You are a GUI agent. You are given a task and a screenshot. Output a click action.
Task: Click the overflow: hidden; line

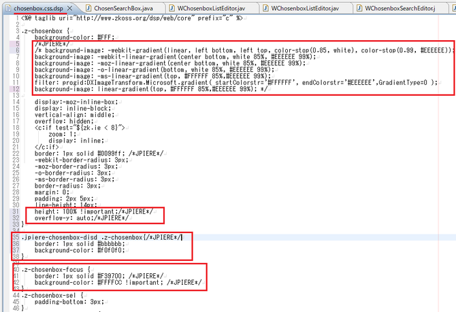64,121
